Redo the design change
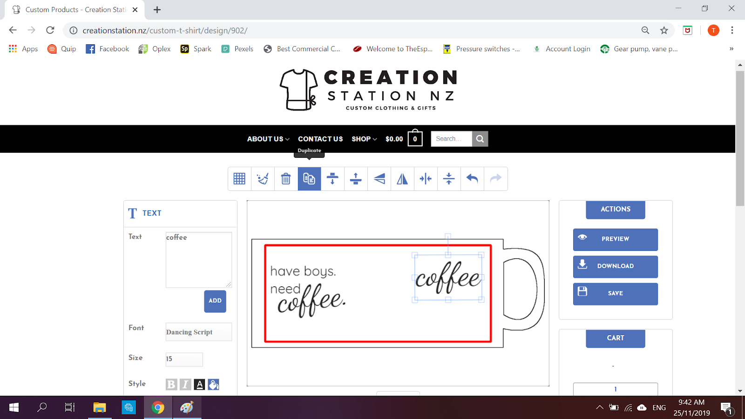Image resolution: width=745 pixels, height=419 pixels. pos(495,179)
